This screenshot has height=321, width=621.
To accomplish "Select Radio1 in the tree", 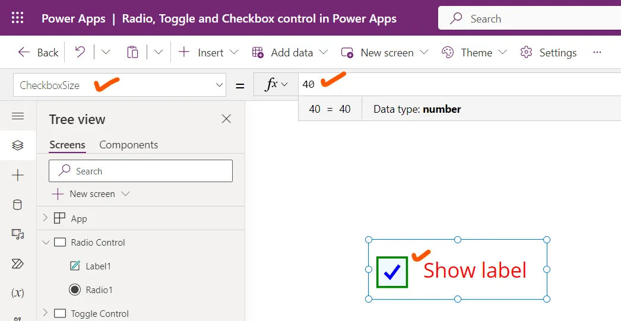I will 99,290.
